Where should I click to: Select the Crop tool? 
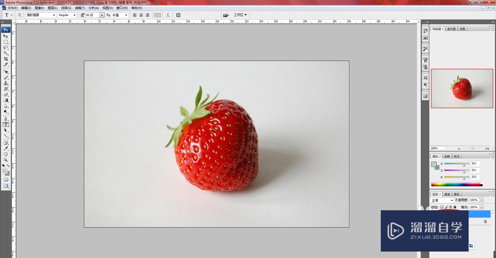(6, 59)
